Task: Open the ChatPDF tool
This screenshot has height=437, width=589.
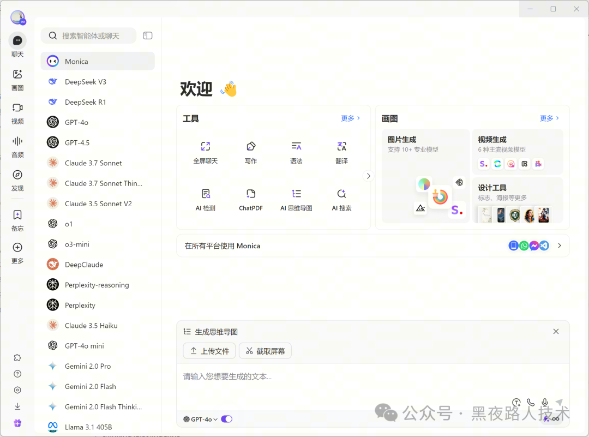Action: point(251,200)
